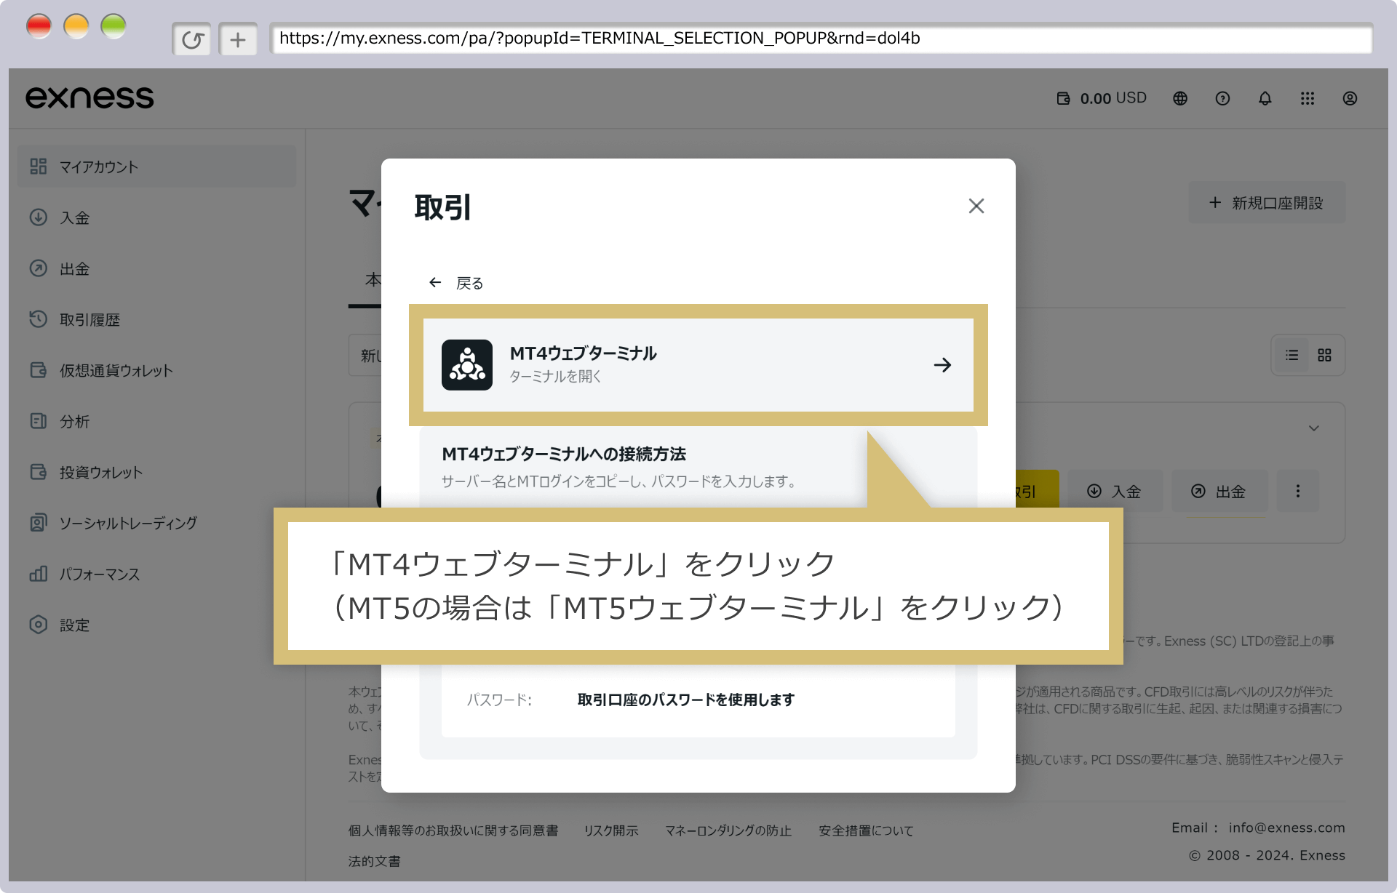This screenshot has height=893, width=1397.
Task: Expand the account card chevron
Action: pyautogui.click(x=1314, y=428)
